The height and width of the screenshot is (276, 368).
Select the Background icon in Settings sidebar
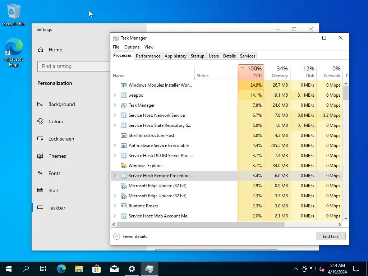[40, 104]
